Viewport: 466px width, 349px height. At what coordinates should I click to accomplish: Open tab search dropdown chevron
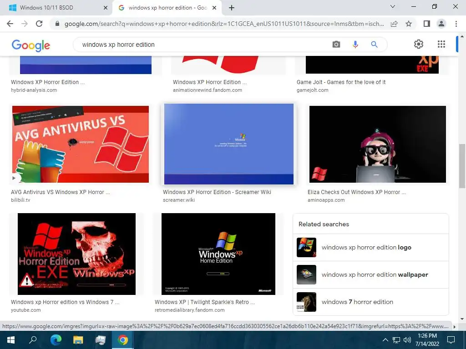coord(393,6)
